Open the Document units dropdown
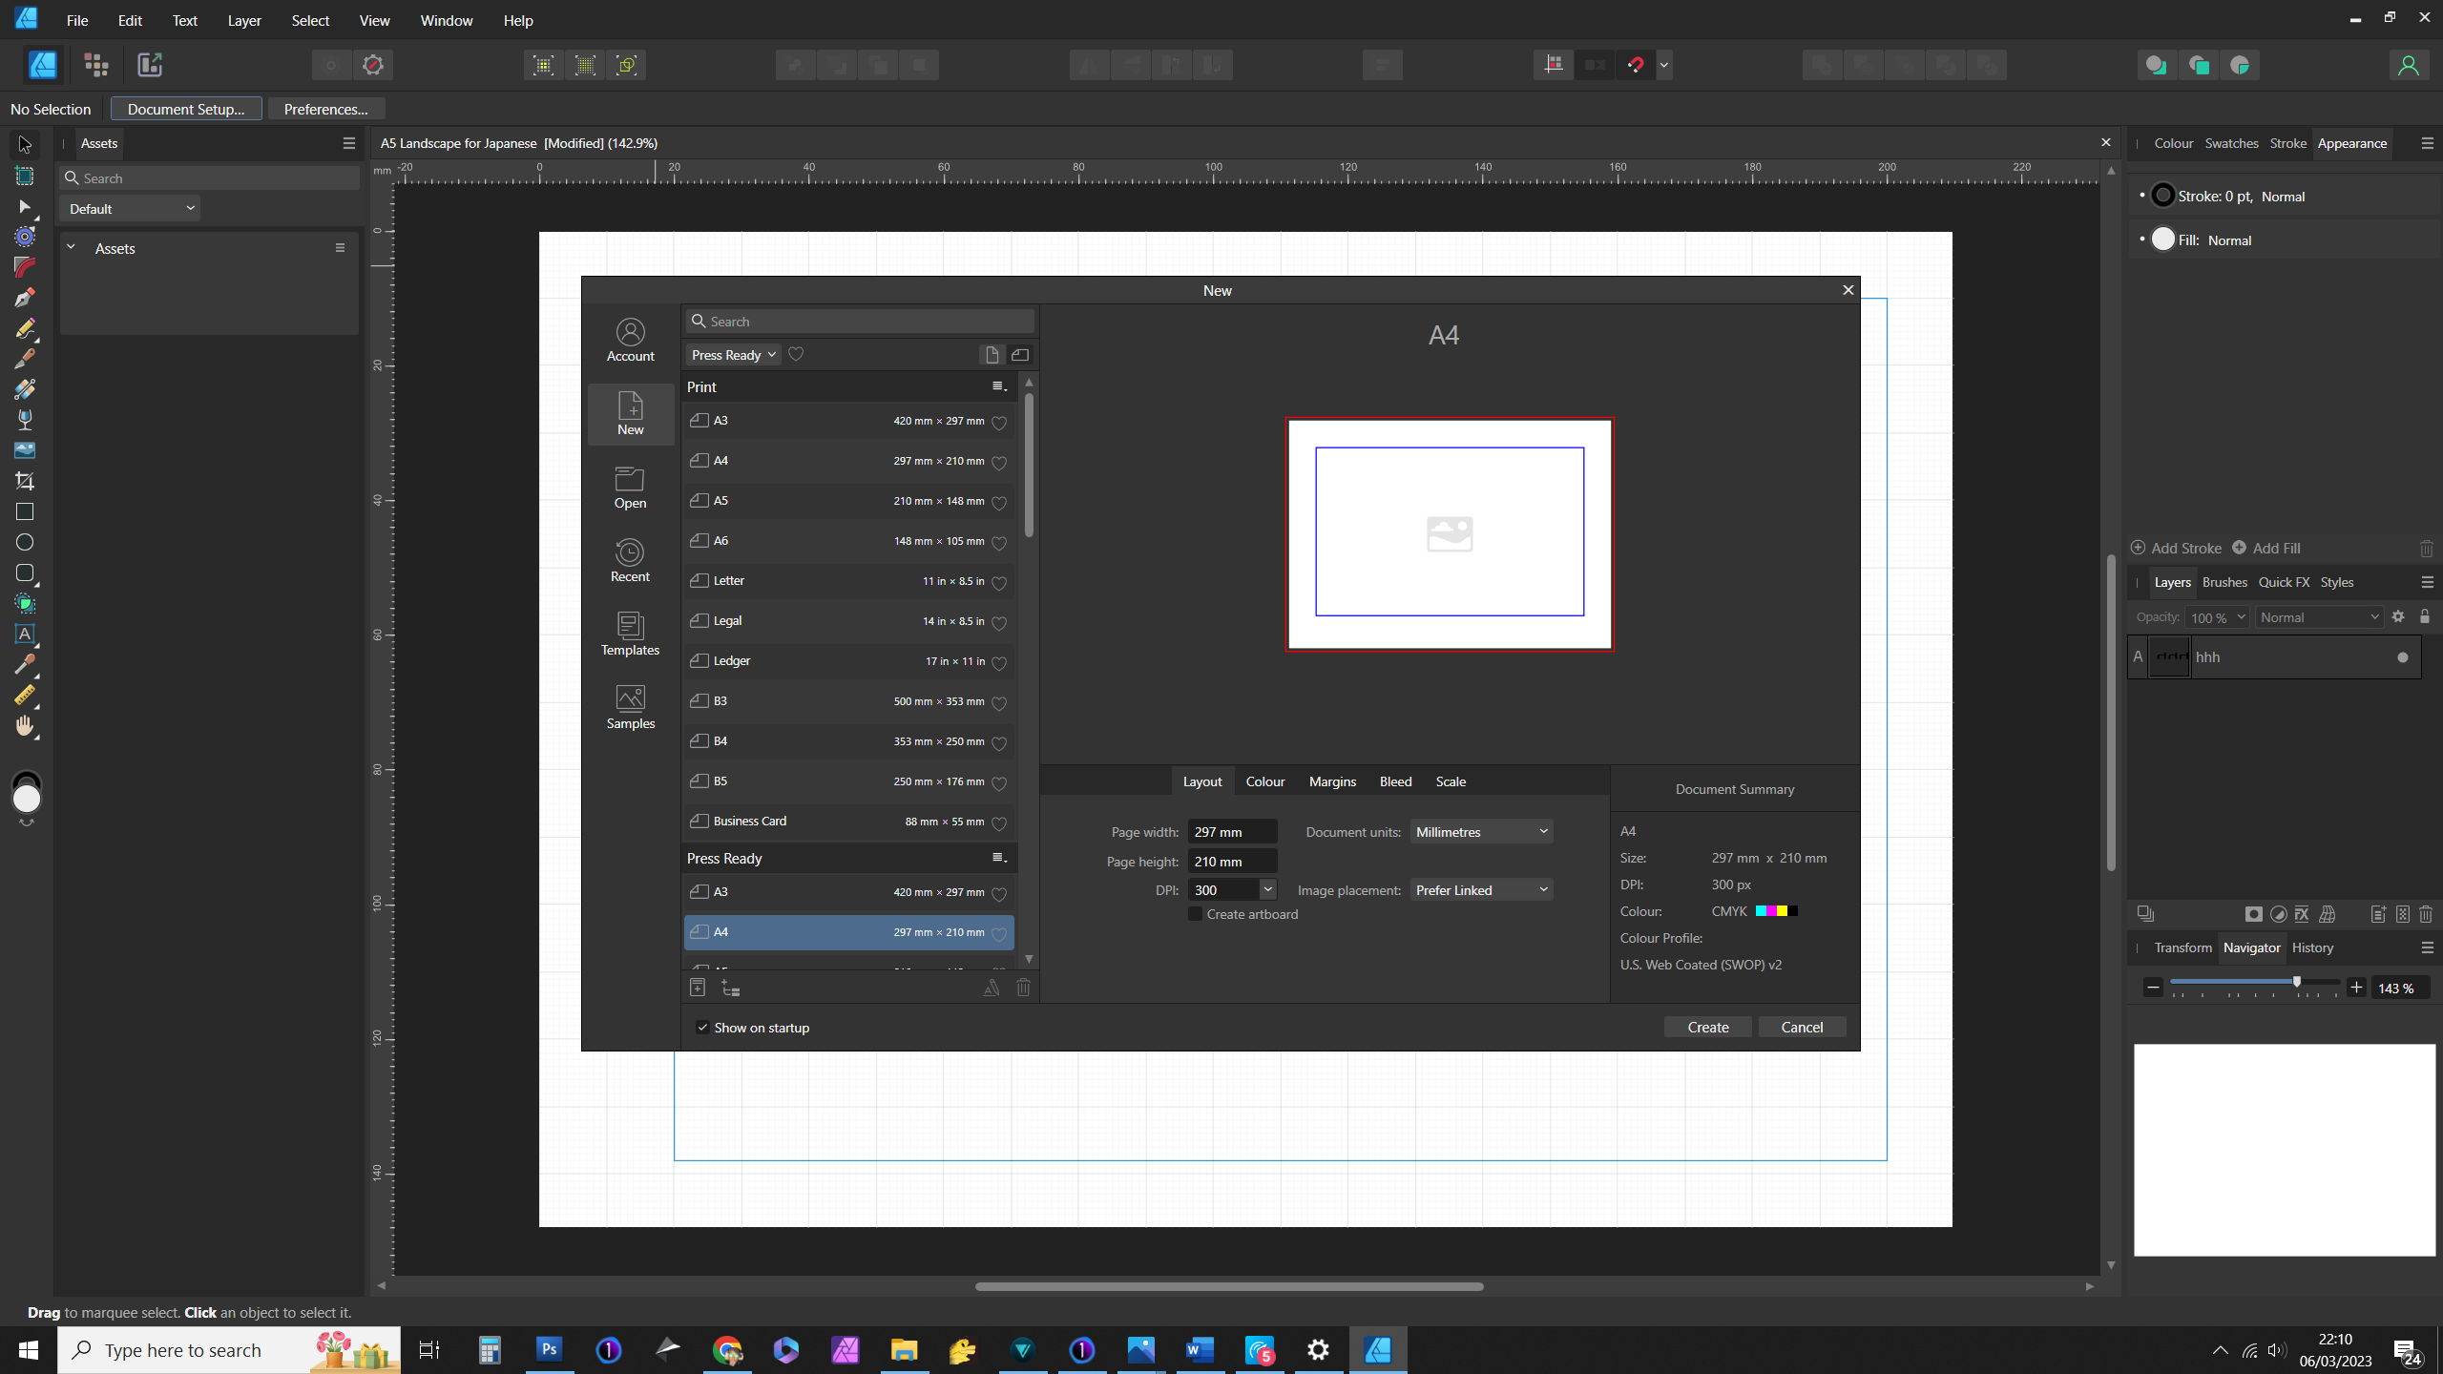 1481,832
